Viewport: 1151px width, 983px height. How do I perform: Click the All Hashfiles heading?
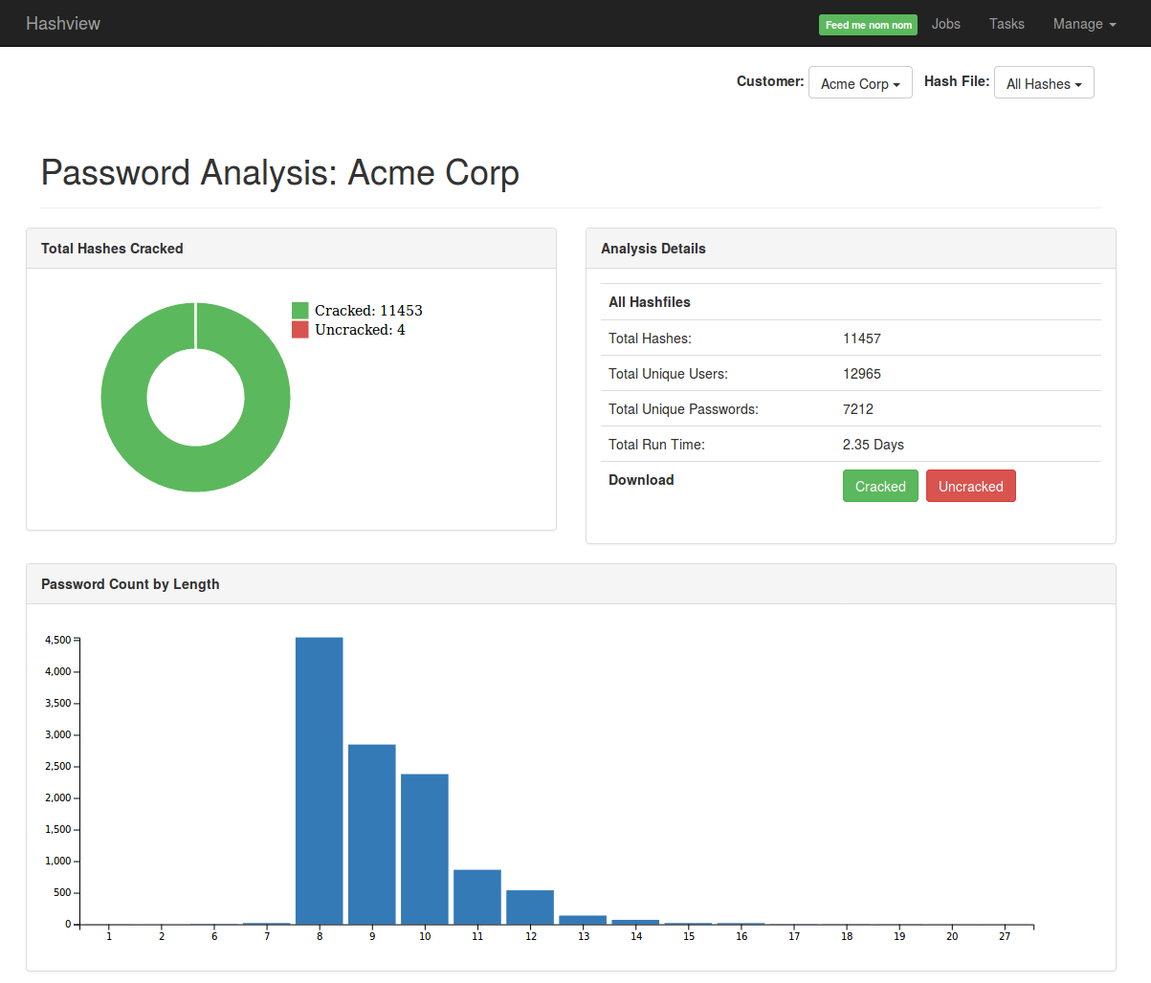pyautogui.click(x=649, y=302)
